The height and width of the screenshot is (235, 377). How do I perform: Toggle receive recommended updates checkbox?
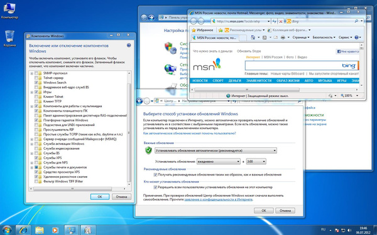click(155, 175)
